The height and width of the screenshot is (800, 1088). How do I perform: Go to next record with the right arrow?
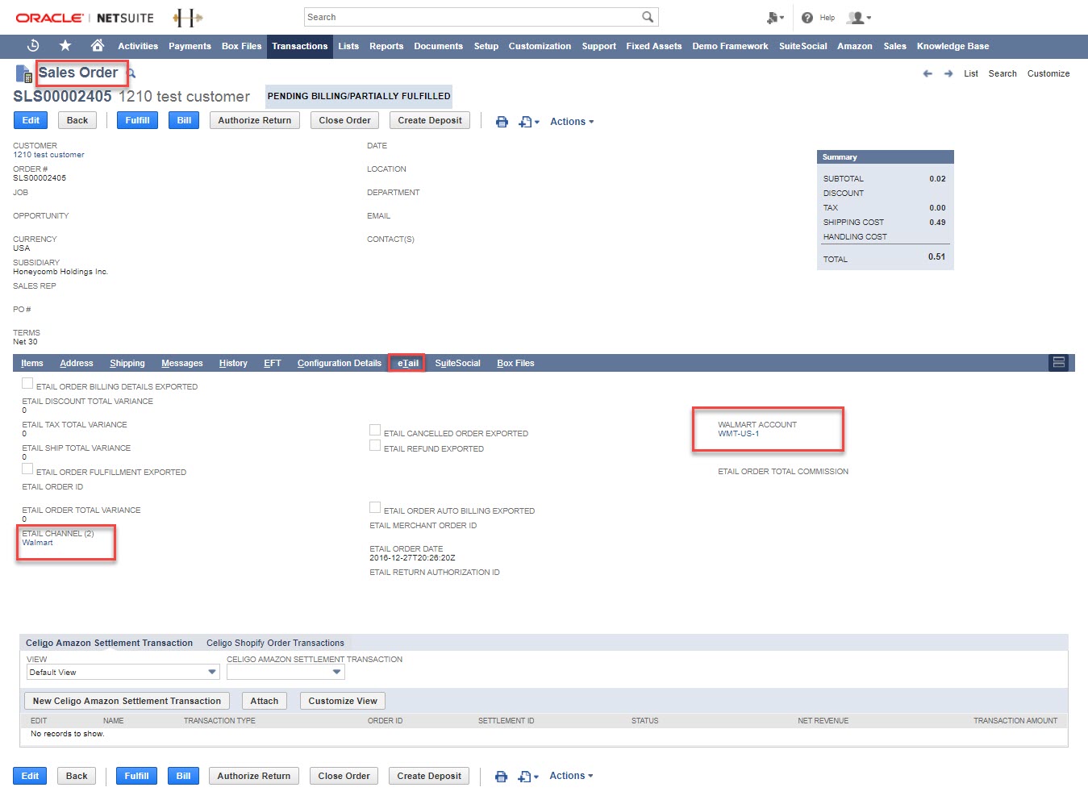click(x=948, y=73)
